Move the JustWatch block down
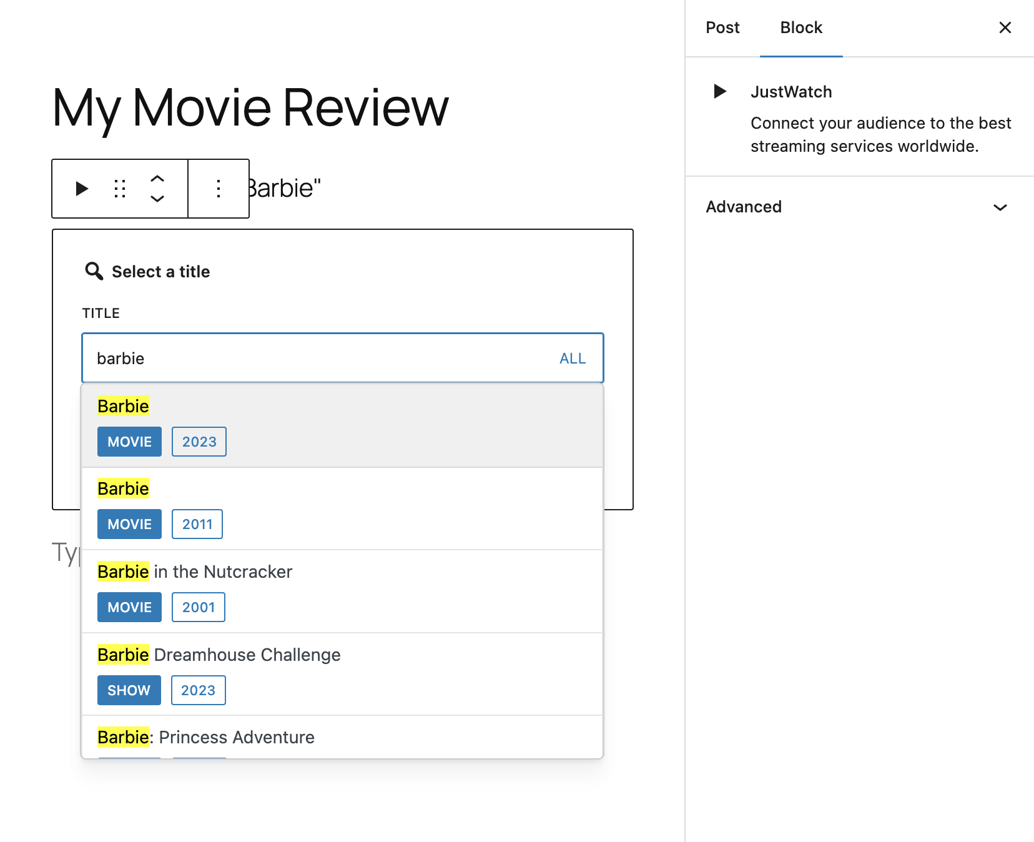 click(x=157, y=199)
